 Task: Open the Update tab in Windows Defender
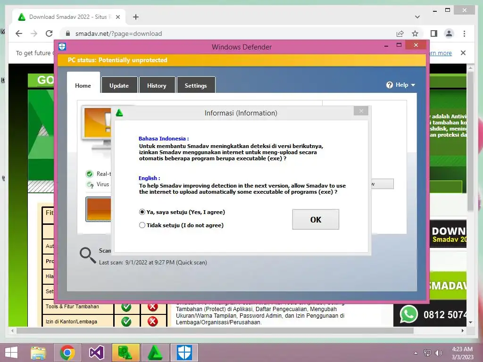pos(119,86)
